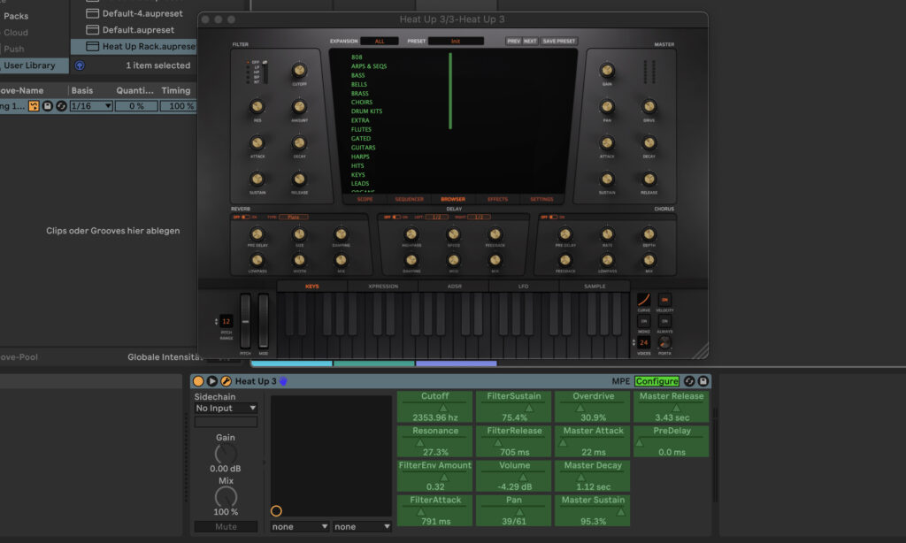The width and height of the screenshot is (906, 543).
Task: Open the groove Basis 1/16 dropdown
Action: click(92, 106)
